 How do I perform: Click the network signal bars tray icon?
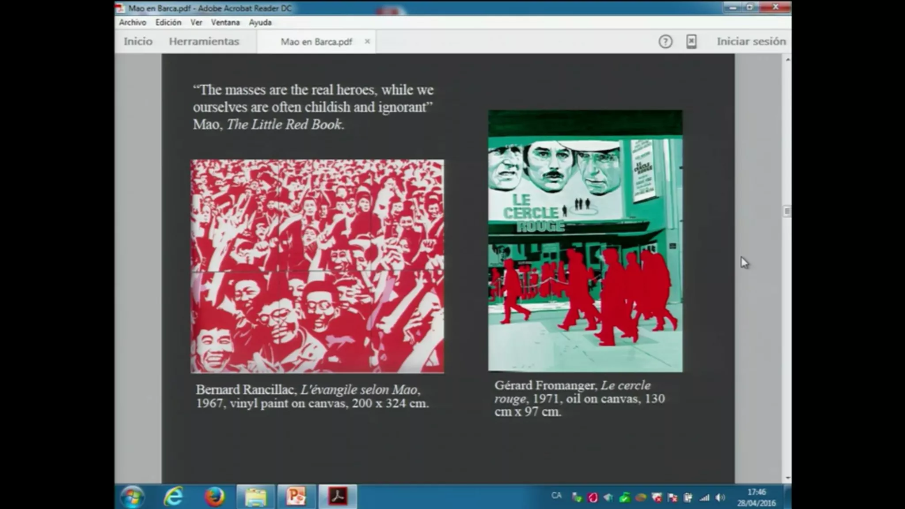(704, 498)
